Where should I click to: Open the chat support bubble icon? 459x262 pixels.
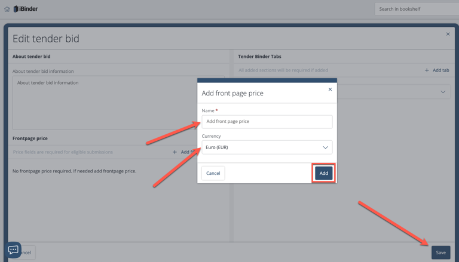point(13,250)
